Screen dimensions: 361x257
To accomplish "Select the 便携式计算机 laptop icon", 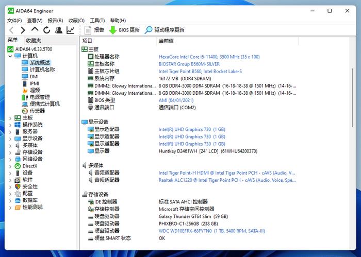I will coord(25,104).
